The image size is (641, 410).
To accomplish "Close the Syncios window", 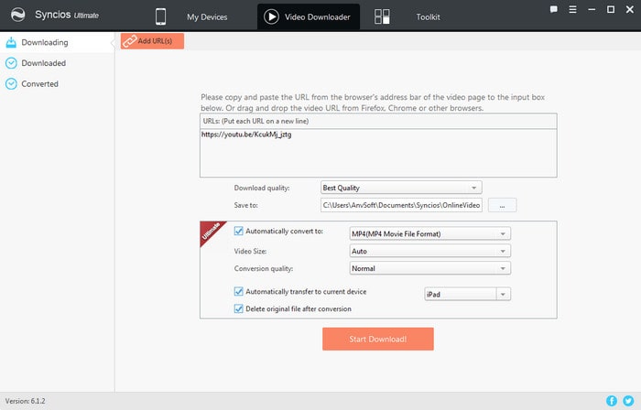I will [630, 9].
